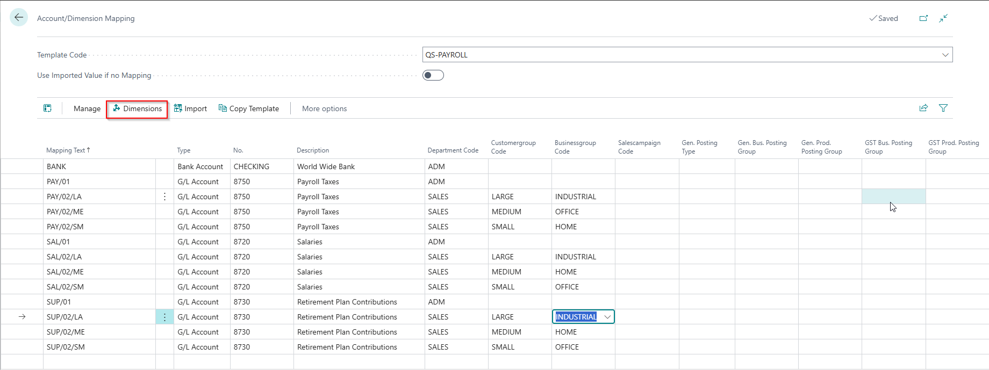
Task: Click the share icon in the toolbar
Action: pyautogui.click(x=923, y=108)
